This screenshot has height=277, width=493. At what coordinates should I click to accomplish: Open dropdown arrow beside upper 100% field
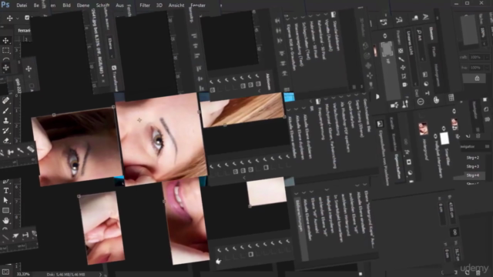tap(487, 57)
